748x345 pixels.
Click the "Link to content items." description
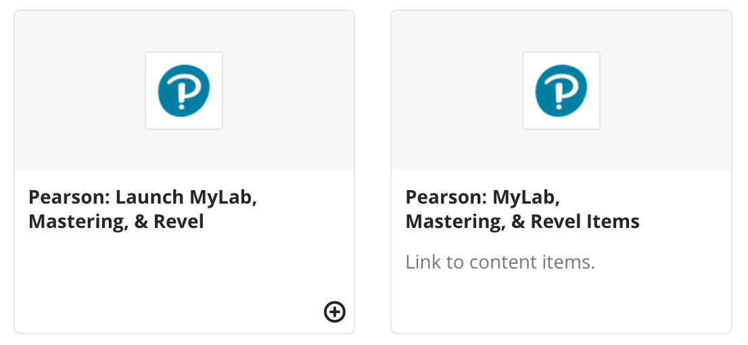500,262
